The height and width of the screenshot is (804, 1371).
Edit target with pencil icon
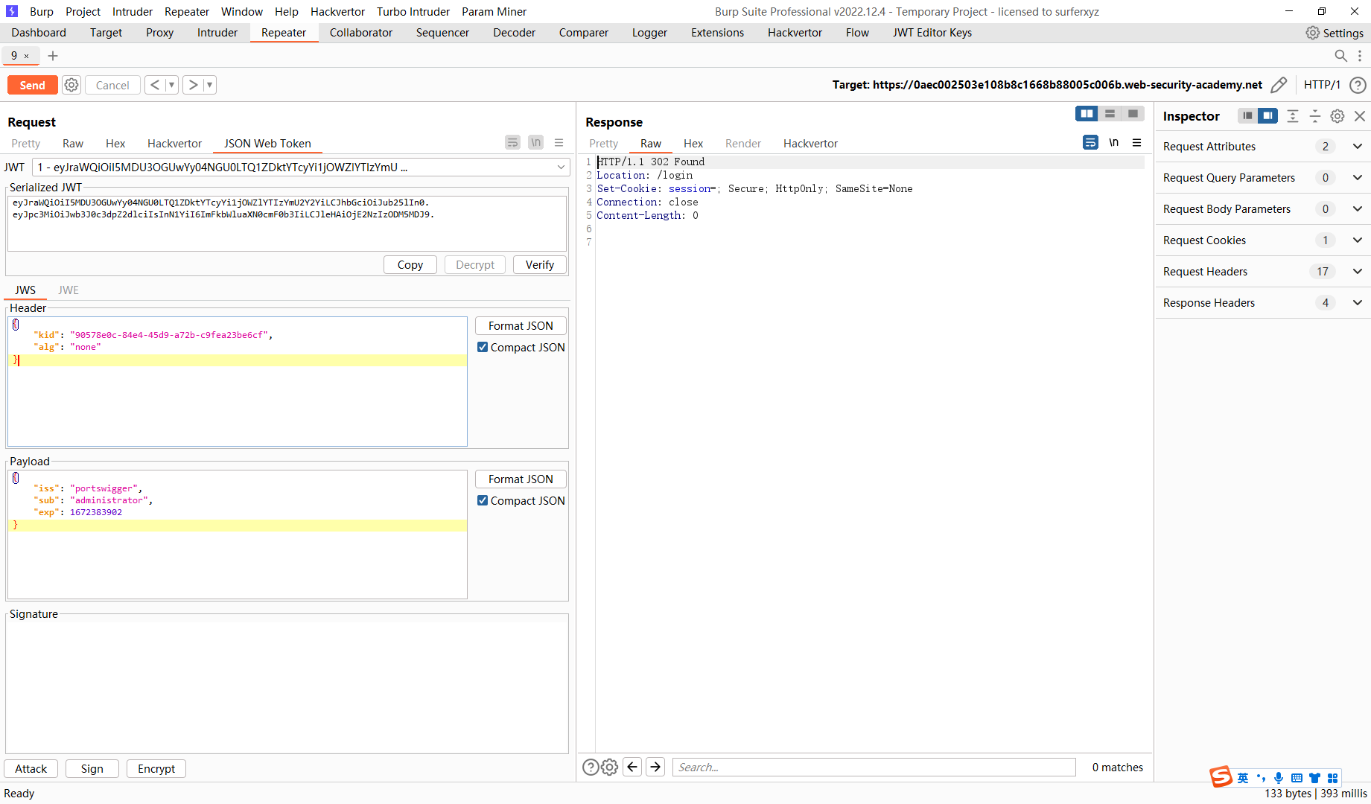click(x=1279, y=85)
